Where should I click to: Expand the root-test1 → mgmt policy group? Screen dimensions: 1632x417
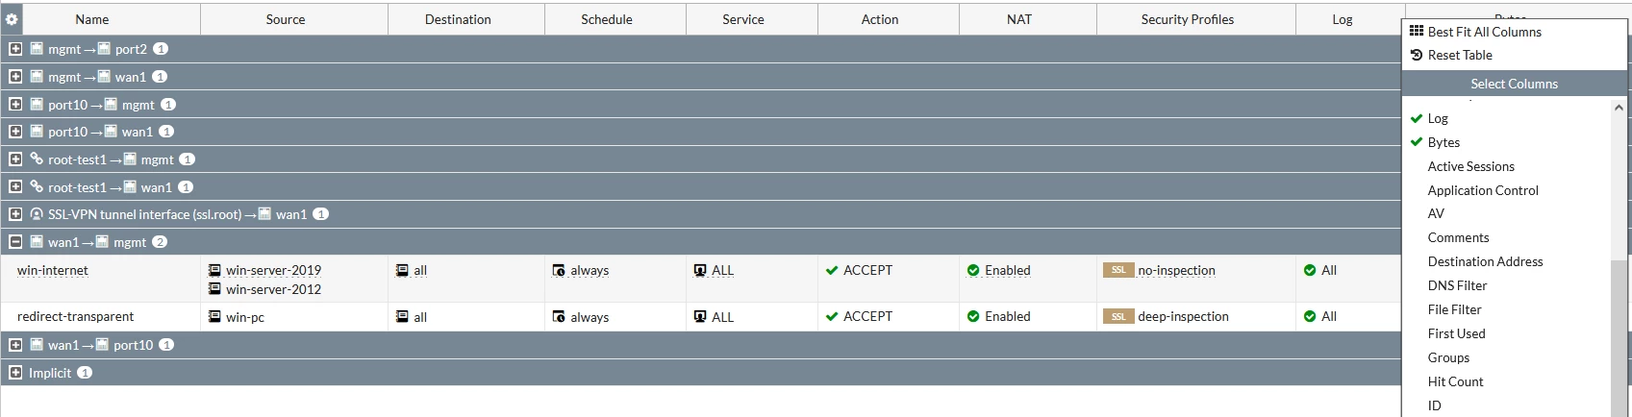pos(15,159)
